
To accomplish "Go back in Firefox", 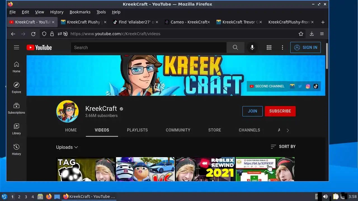I will [13, 34].
